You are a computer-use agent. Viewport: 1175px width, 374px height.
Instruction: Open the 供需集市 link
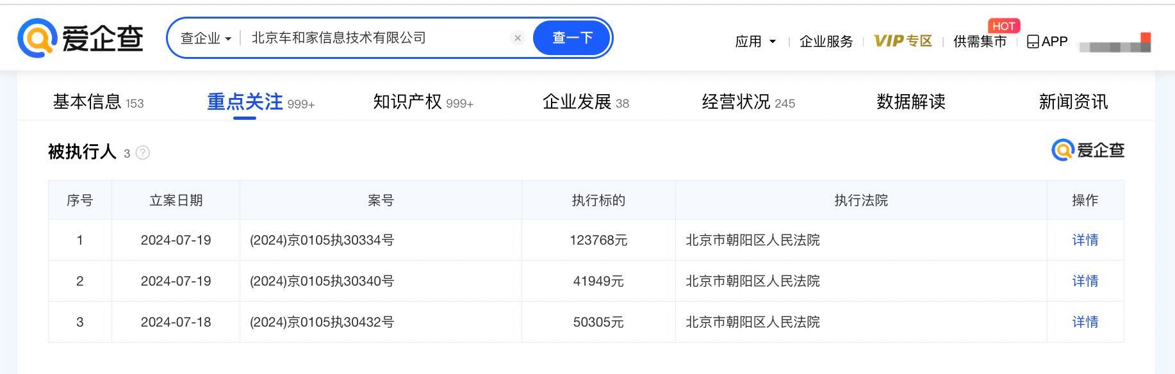point(980,42)
